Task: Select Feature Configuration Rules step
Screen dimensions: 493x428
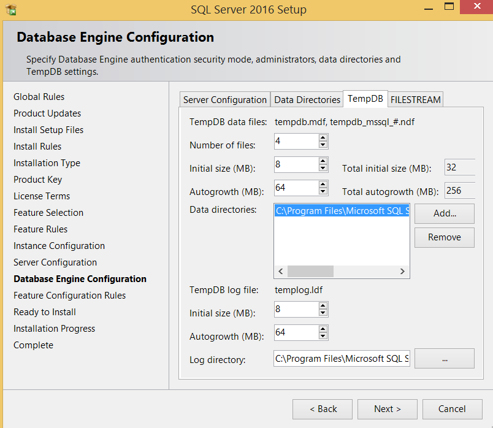Action: click(x=69, y=296)
